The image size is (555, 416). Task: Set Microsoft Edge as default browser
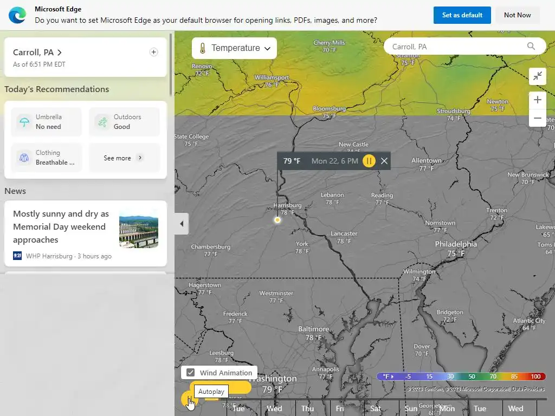click(462, 15)
